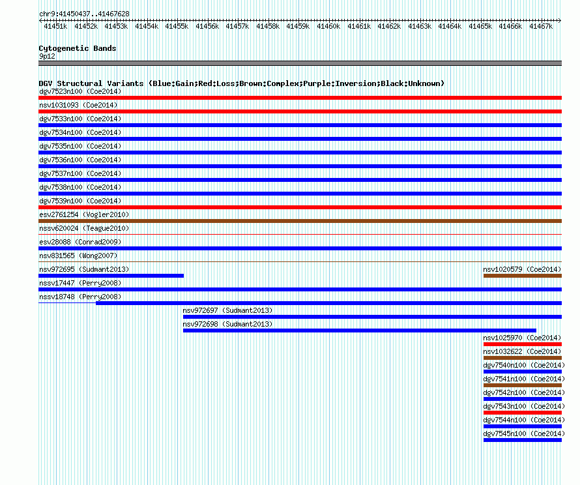The width and height of the screenshot is (580, 485).
Task: Select nsv972697 (Sudmant2013) label
Action: click(227, 310)
